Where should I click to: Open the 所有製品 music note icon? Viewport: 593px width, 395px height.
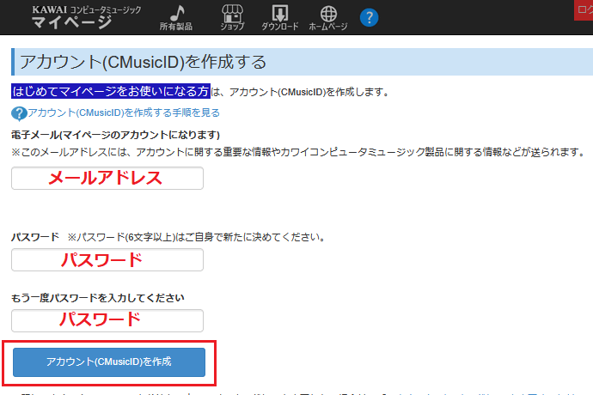176,13
